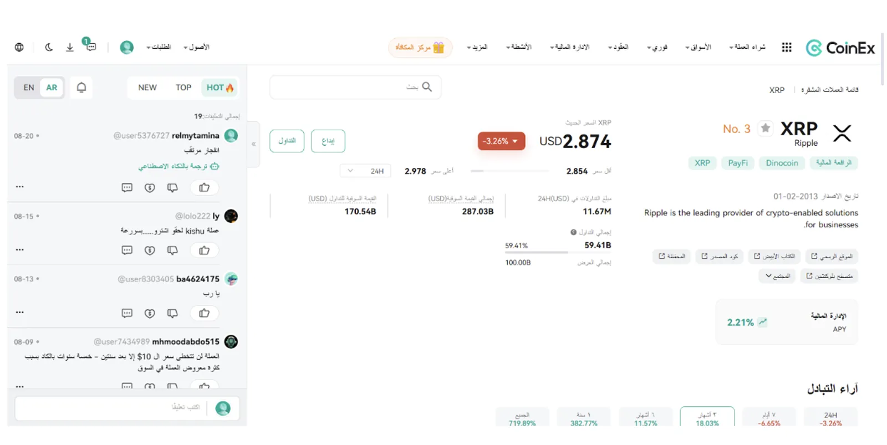Toggle dark mode moon icon
Screen dimensions: 887x445
pyautogui.click(x=49, y=47)
